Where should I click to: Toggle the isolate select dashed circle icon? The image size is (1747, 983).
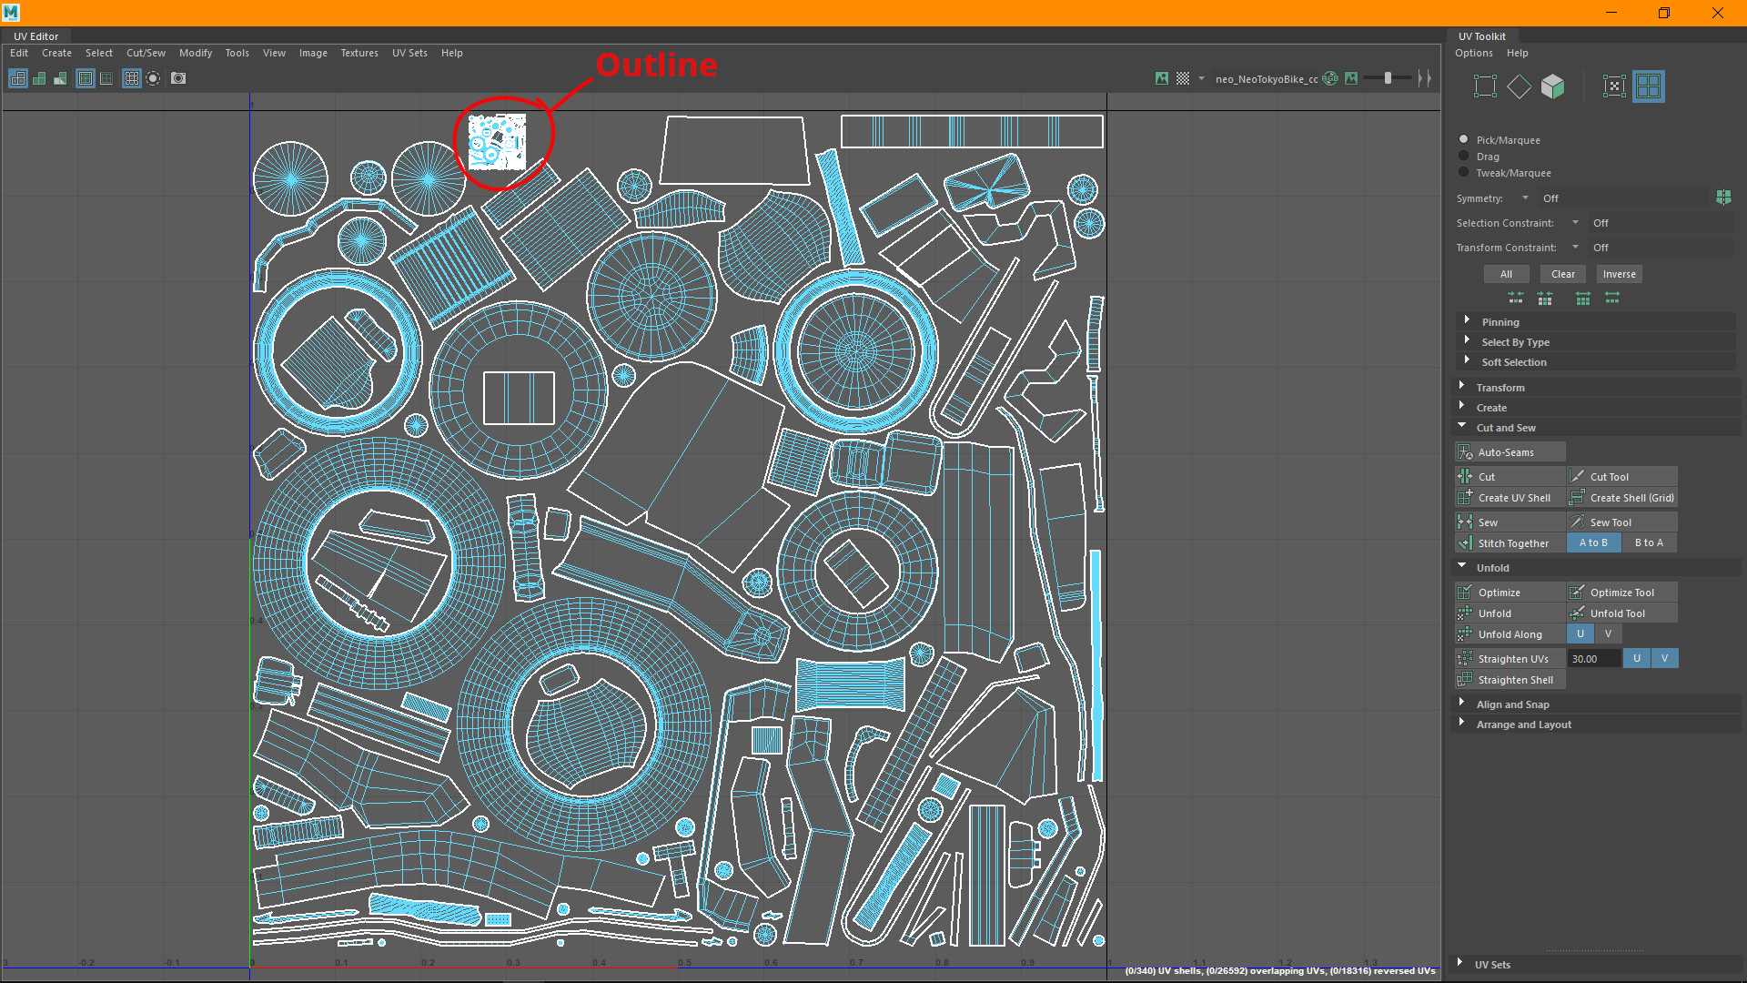pos(153,78)
